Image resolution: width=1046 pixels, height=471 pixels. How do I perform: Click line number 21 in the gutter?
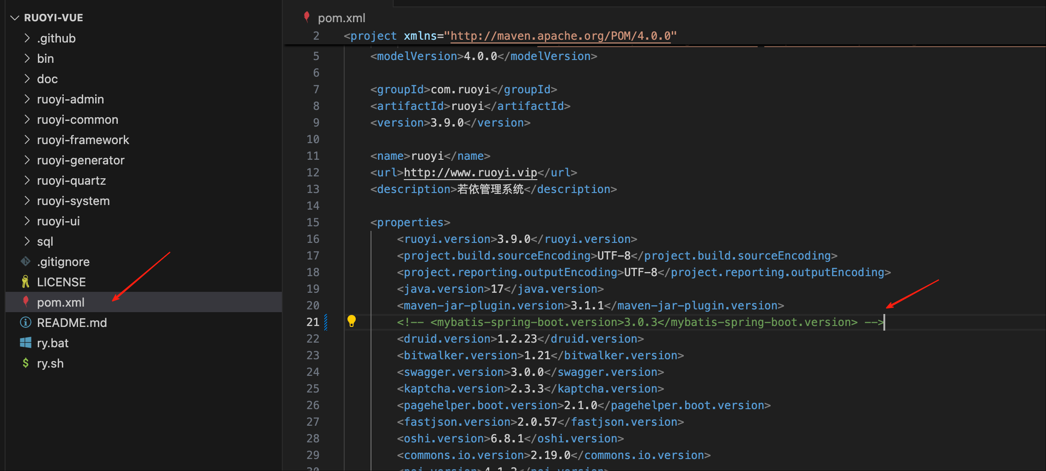click(313, 322)
